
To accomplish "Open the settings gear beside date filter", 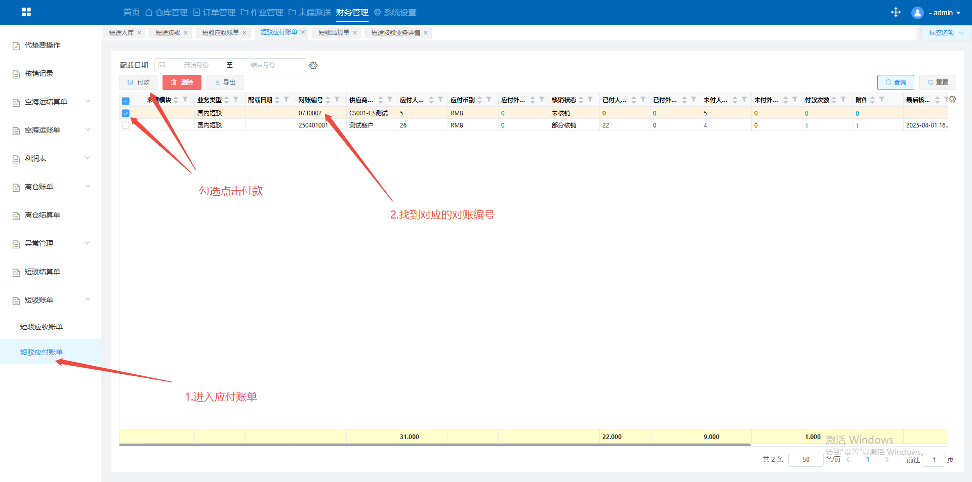I will (x=313, y=65).
